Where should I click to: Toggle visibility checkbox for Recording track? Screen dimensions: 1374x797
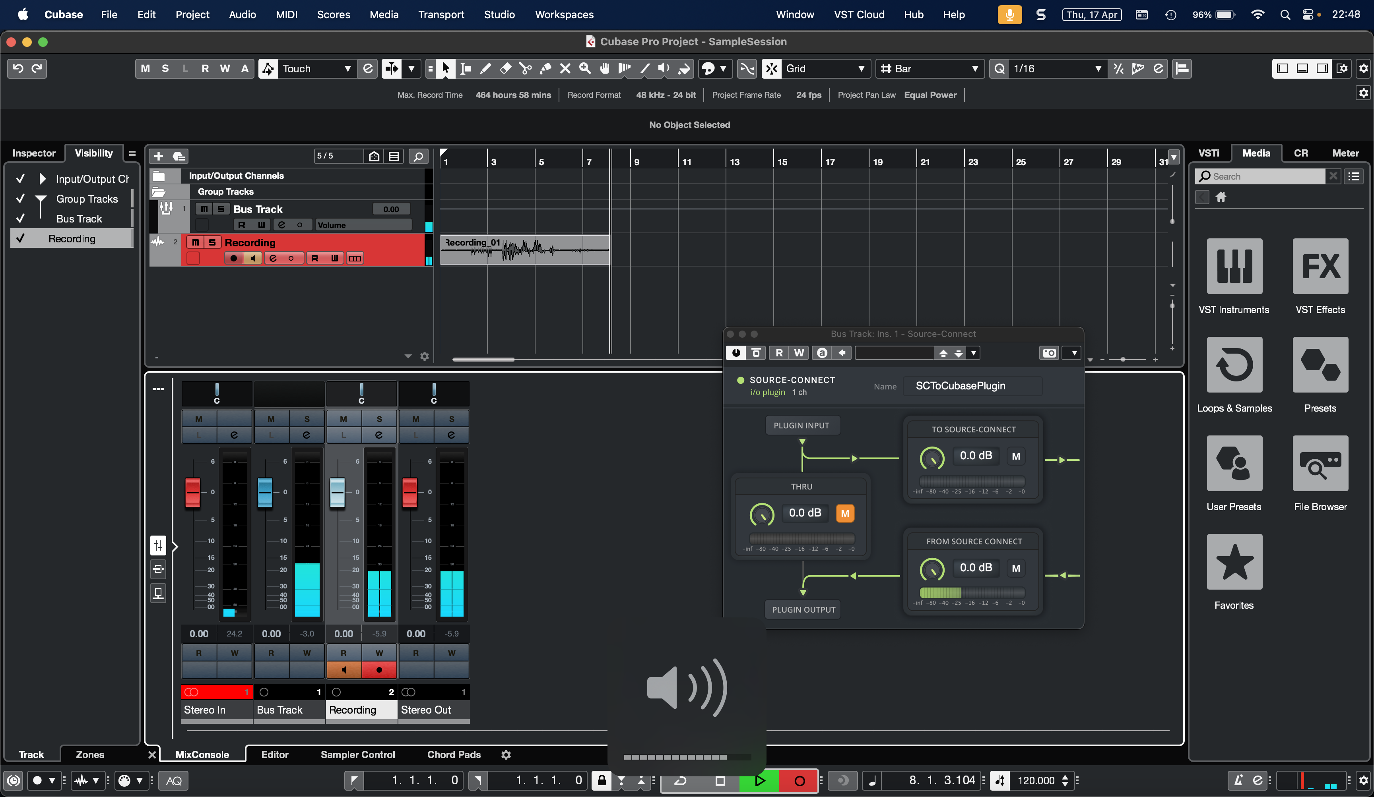point(21,239)
